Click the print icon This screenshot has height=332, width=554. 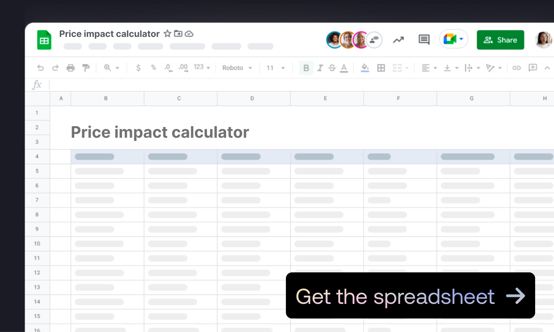(x=70, y=68)
